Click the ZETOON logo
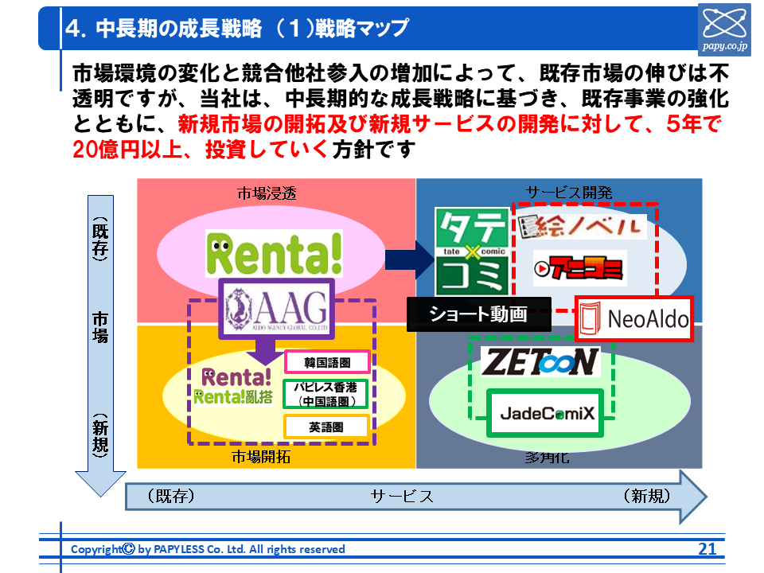The width and height of the screenshot is (764, 573). (540, 362)
